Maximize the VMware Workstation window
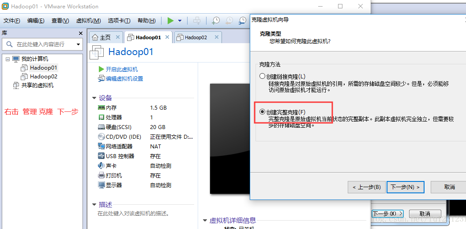 click(340, 6)
